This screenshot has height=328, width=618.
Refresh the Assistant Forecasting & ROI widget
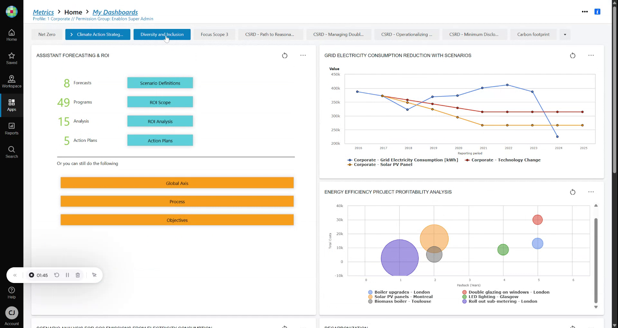coord(285,56)
